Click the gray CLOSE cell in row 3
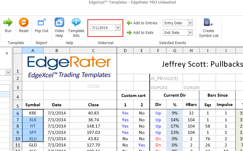 (93, 86)
